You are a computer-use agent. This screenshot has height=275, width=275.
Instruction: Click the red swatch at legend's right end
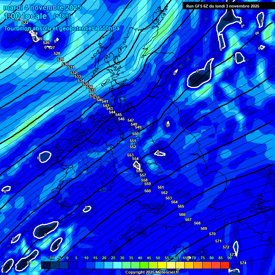click(225, 265)
